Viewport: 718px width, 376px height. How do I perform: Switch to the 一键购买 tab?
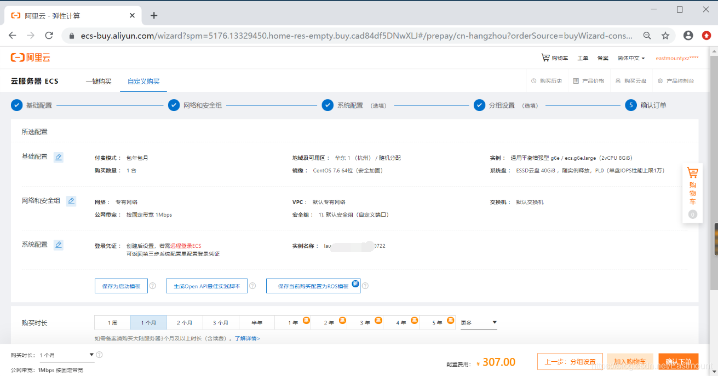(x=99, y=80)
